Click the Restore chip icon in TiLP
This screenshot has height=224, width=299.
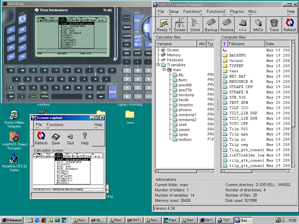pyautogui.click(x=227, y=25)
